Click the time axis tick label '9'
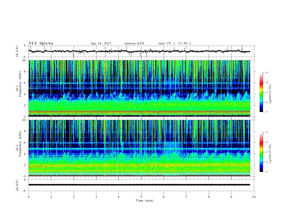This screenshot has width=286, height=221. 231,197
